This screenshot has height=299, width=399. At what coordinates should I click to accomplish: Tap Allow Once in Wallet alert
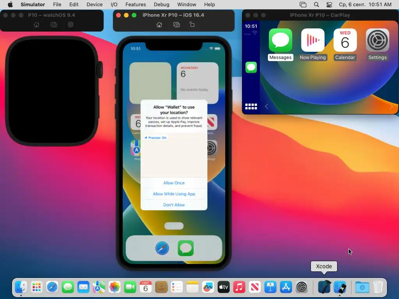[x=174, y=183]
